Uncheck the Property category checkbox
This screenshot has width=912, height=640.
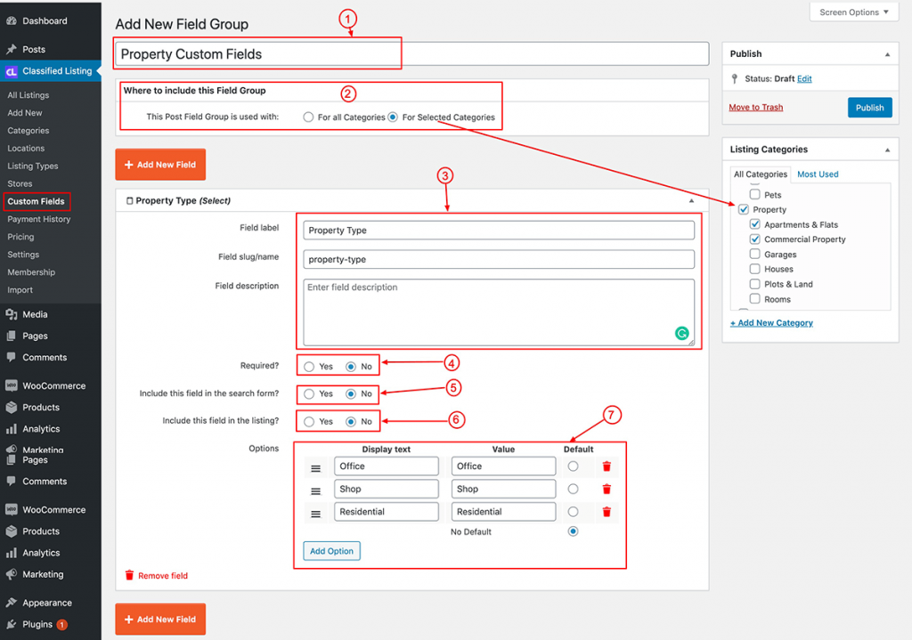point(744,209)
